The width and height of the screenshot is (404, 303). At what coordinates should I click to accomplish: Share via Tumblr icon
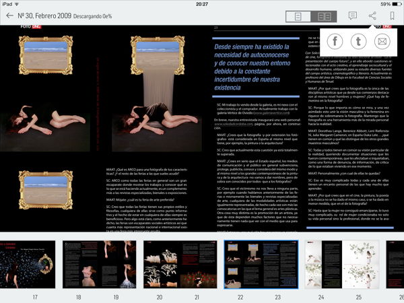tap(358, 41)
